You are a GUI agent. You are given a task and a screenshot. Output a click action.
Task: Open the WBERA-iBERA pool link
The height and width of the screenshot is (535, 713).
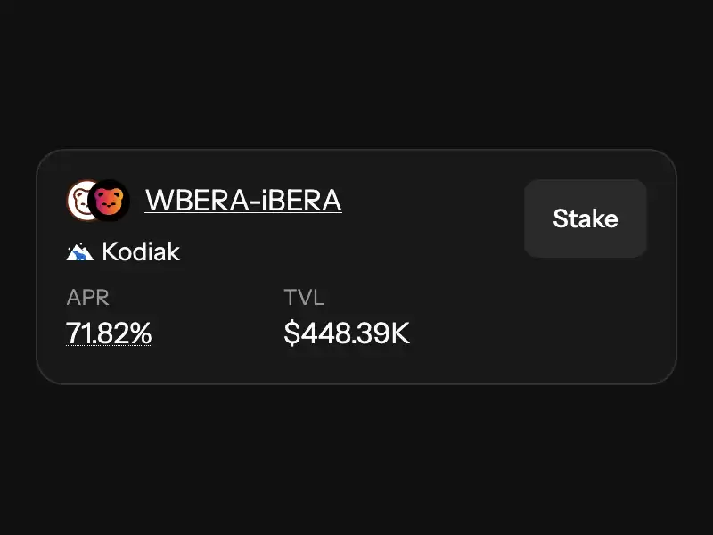pos(243,200)
